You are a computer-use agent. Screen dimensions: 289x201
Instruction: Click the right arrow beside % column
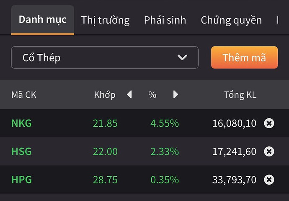175,94
